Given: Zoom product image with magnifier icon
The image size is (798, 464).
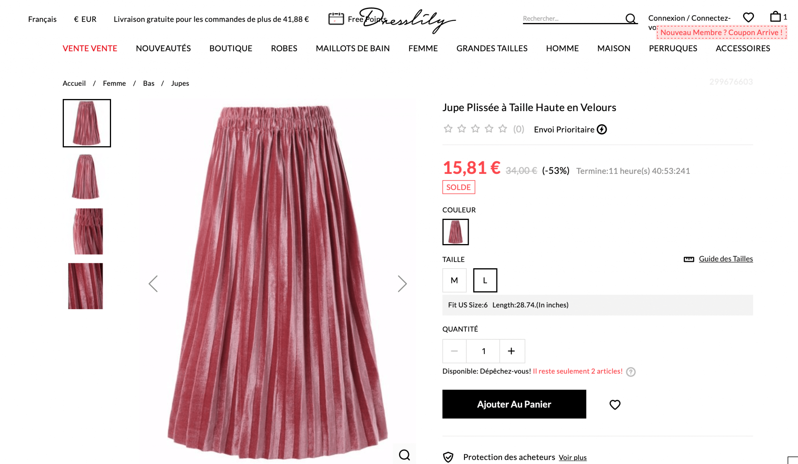Looking at the screenshot, I should [x=404, y=455].
